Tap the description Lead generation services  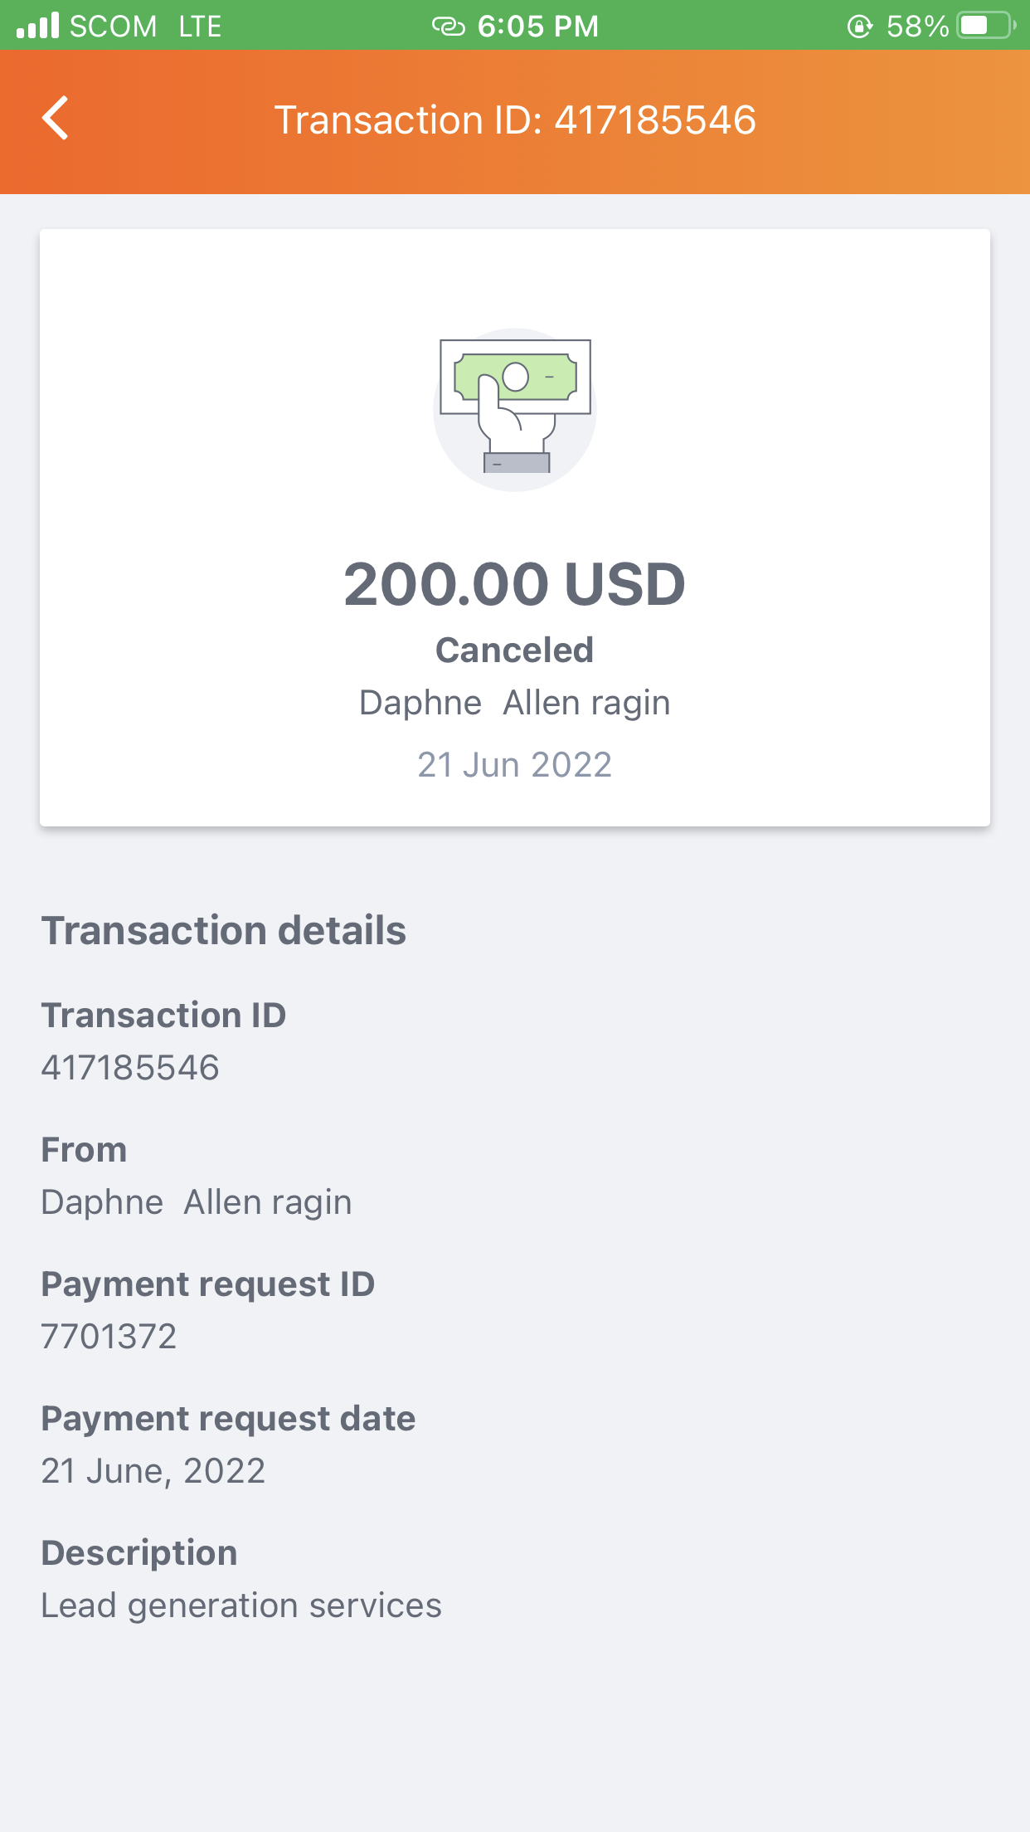[x=241, y=1606]
